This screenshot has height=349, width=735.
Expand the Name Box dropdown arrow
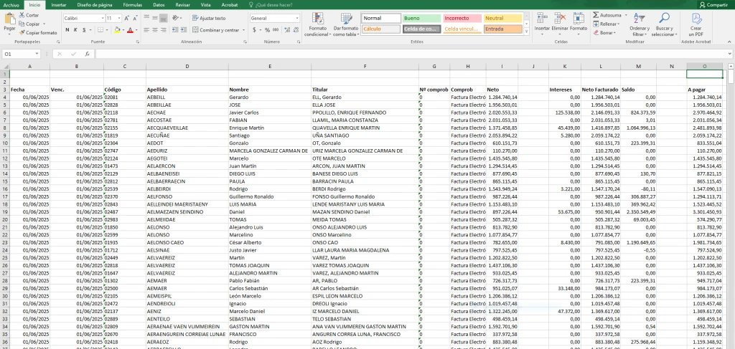[37, 54]
